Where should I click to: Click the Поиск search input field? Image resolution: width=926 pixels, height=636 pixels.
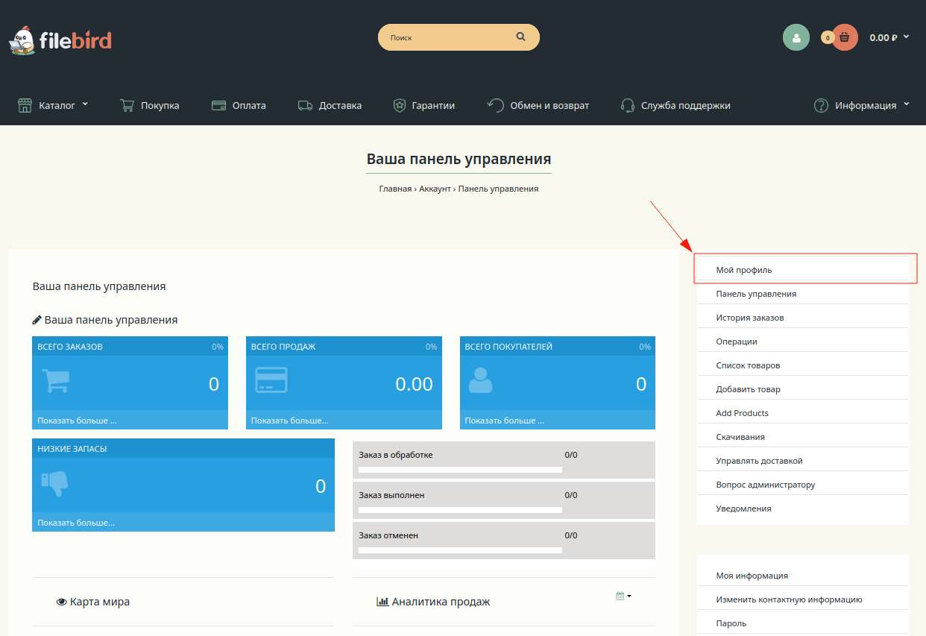pyautogui.click(x=447, y=37)
